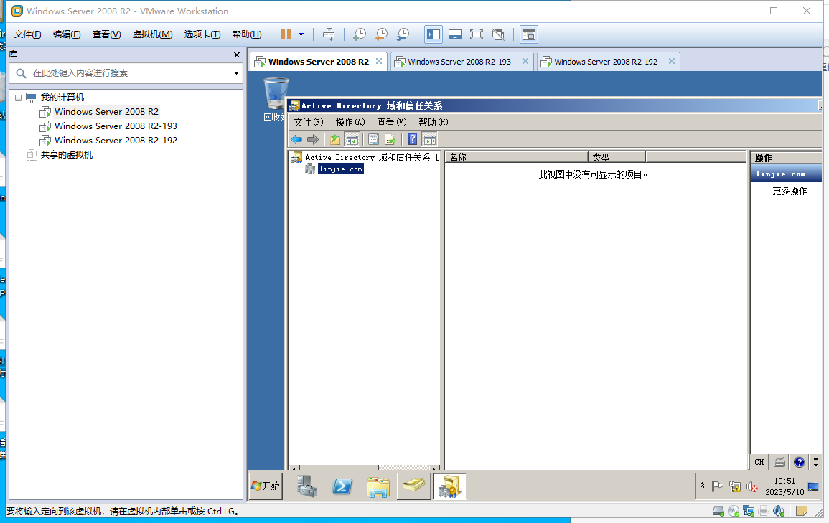Select linjie.com domain in tree

click(x=340, y=169)
